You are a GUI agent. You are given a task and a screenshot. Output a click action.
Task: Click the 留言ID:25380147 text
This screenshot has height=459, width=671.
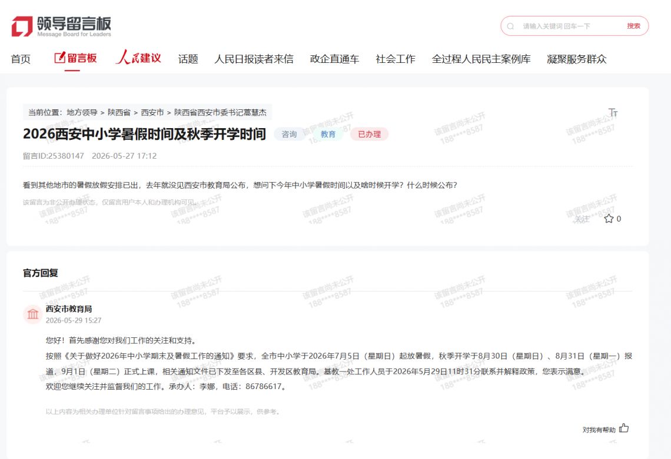(54, 156)
